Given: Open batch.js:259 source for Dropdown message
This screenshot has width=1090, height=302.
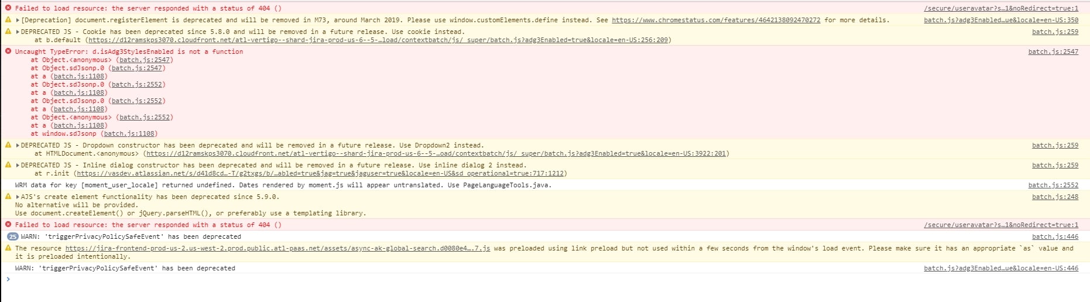Looking at the screenshot, I should coord(1055,145).
